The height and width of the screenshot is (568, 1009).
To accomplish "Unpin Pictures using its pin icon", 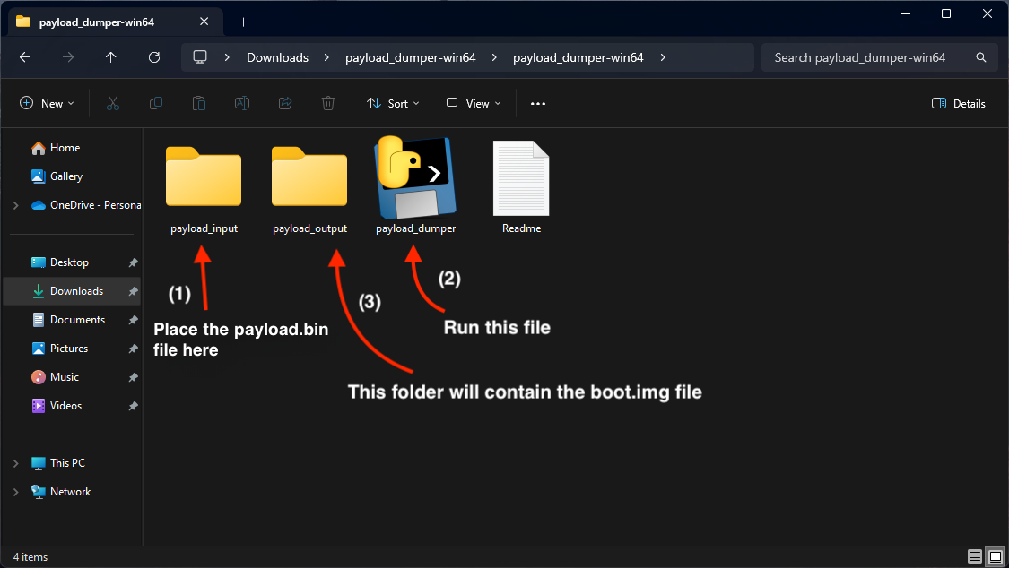I will 134,349.
